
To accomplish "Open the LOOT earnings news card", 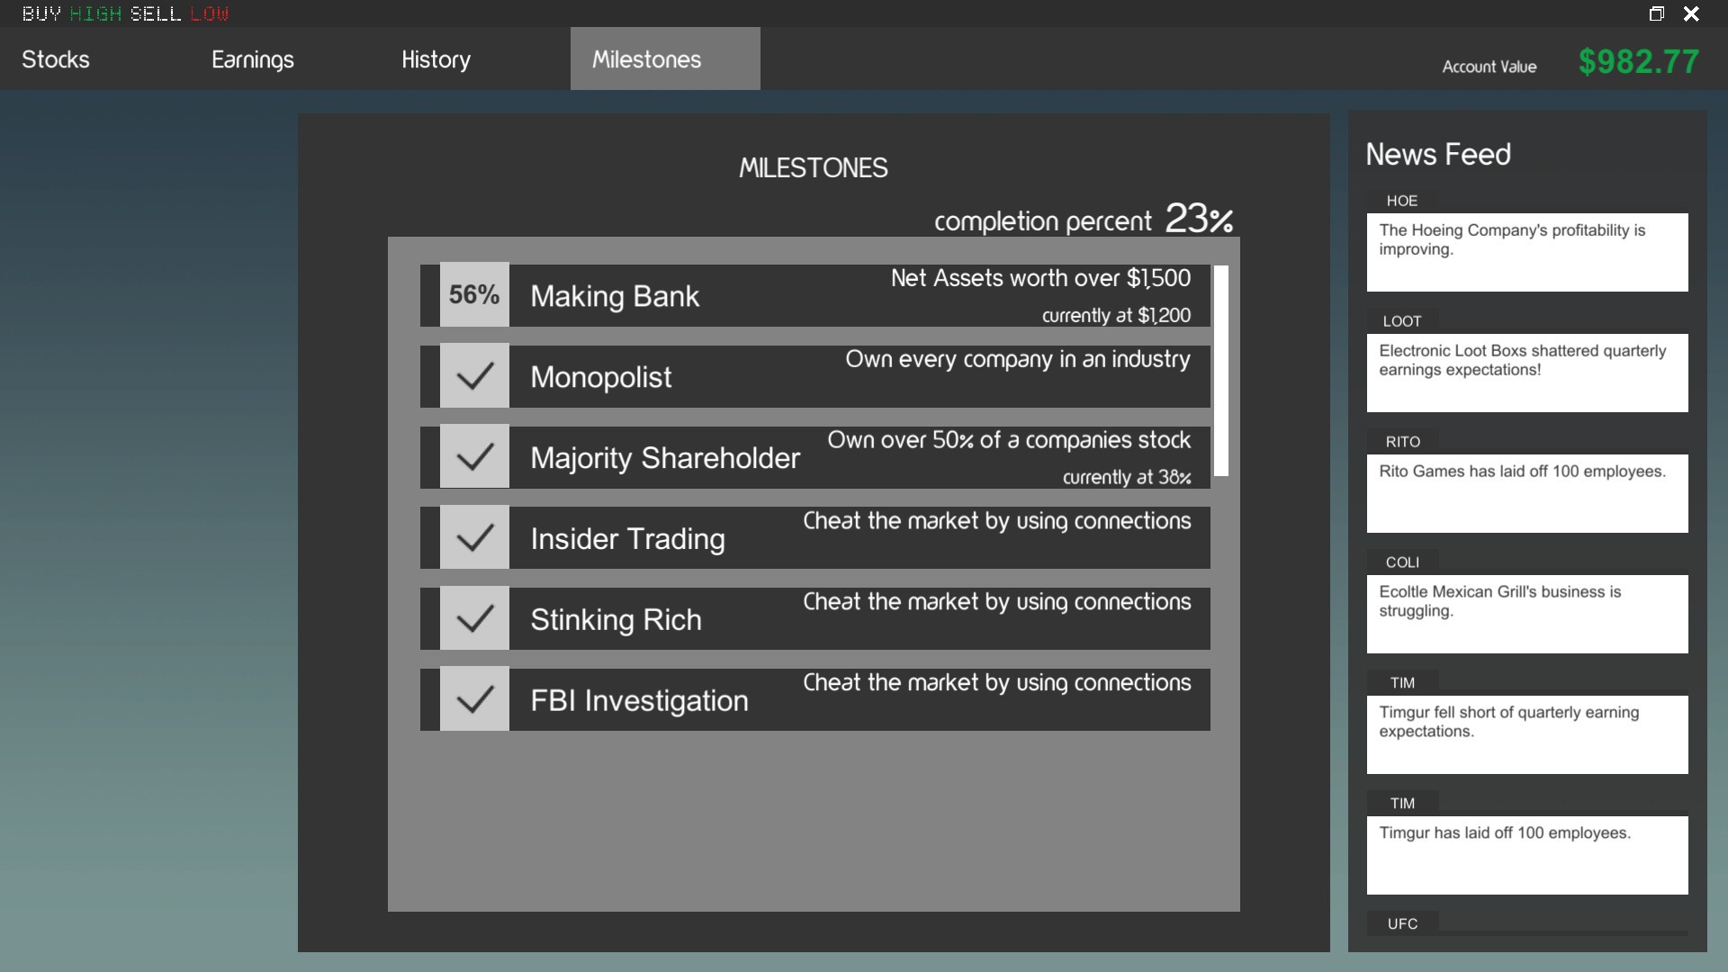I will pos(1526,372).
